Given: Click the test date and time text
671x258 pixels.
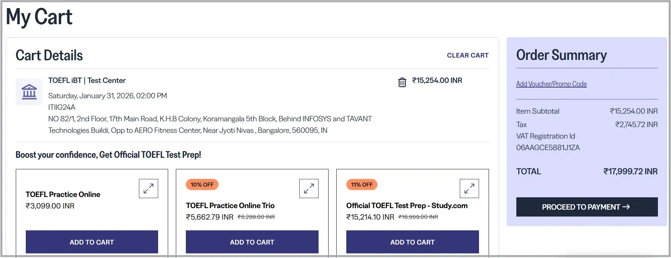Looking at the screenshot, I should click(x=108, y=96).
